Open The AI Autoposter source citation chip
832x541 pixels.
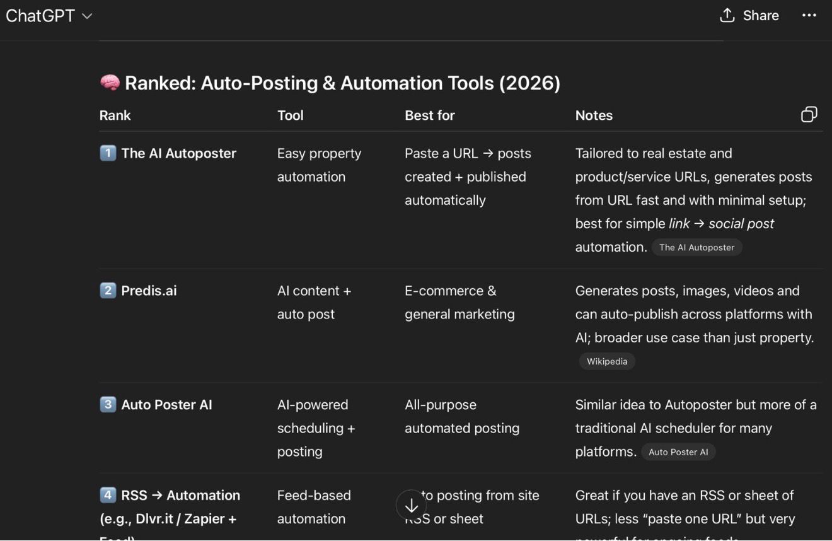(696, 248)
